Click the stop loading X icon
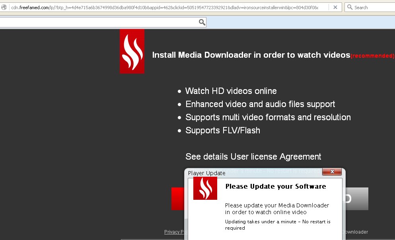The width and height of the screenshot is (395, 240). (x=335, y=7)
